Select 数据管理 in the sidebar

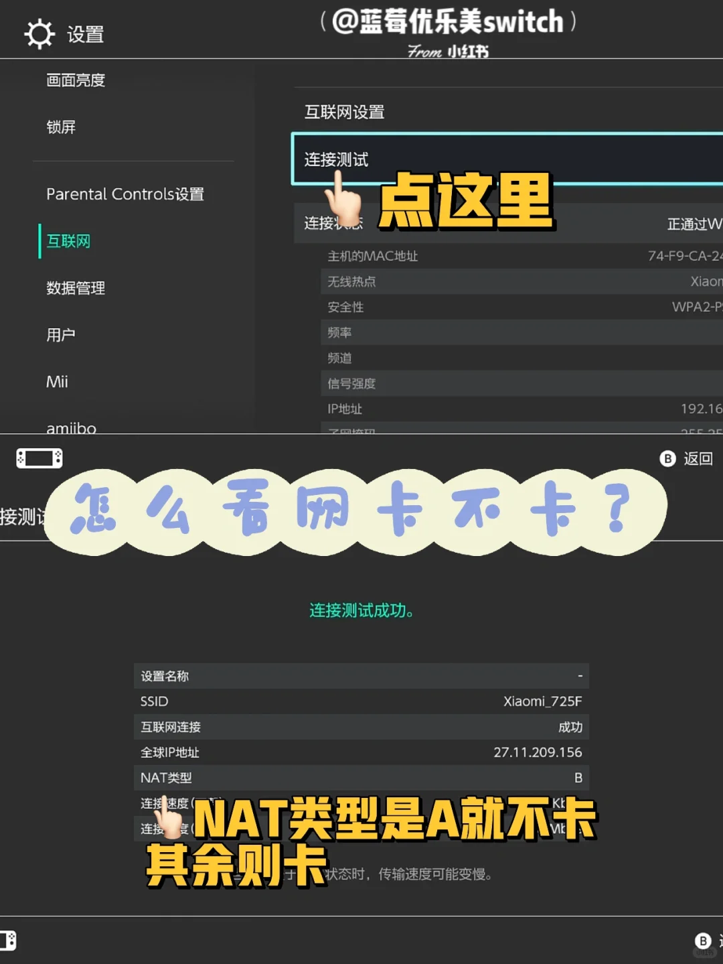(76, 289)
